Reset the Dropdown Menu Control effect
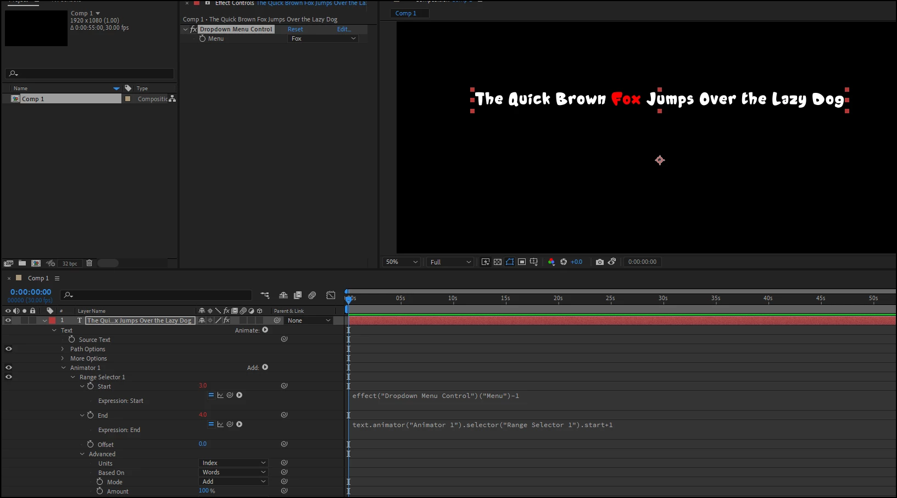Viewport: 897px width, 498px height. [295, 29]
